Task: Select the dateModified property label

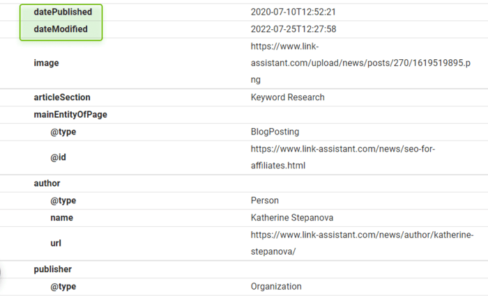Action: pyautogui.click(x=61, y=29)
